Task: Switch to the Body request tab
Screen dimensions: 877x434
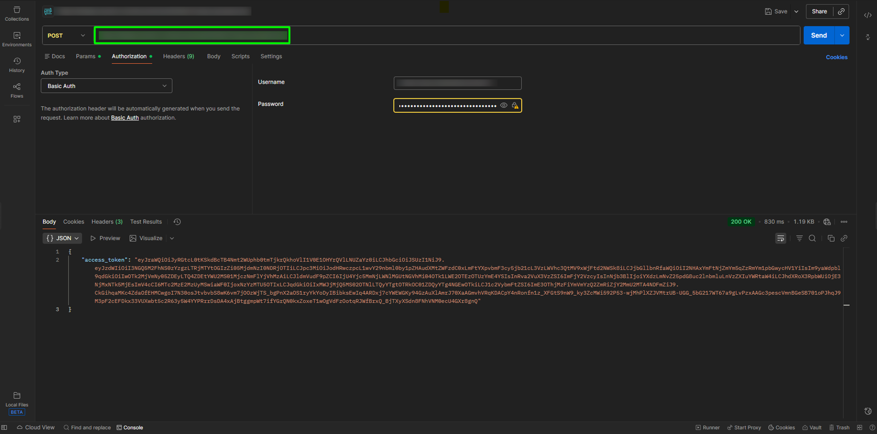Action: pyautogui.click(x=214, y=56)
